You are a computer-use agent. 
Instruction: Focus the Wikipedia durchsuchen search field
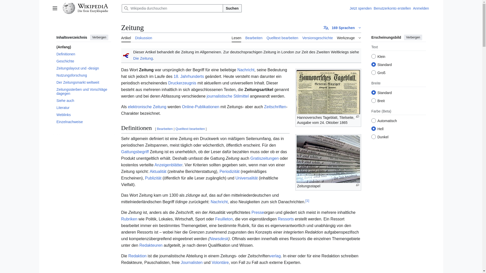coord(172,8)
